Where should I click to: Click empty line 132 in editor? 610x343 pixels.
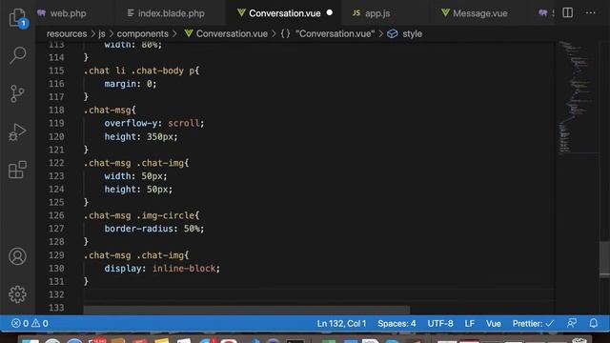click(x=318, y=294)
